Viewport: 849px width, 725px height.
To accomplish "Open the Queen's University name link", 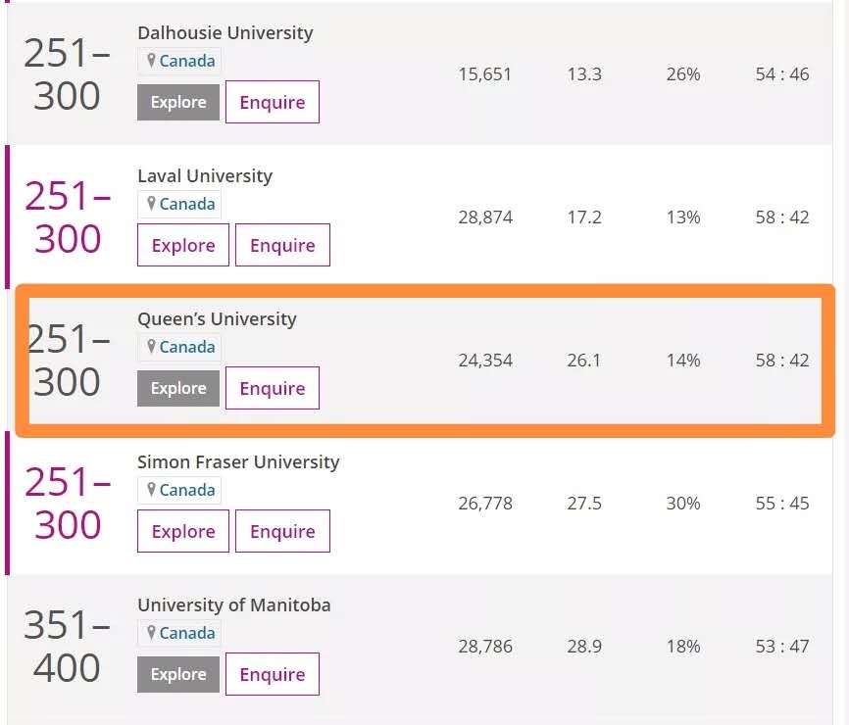I will point(217,318).
